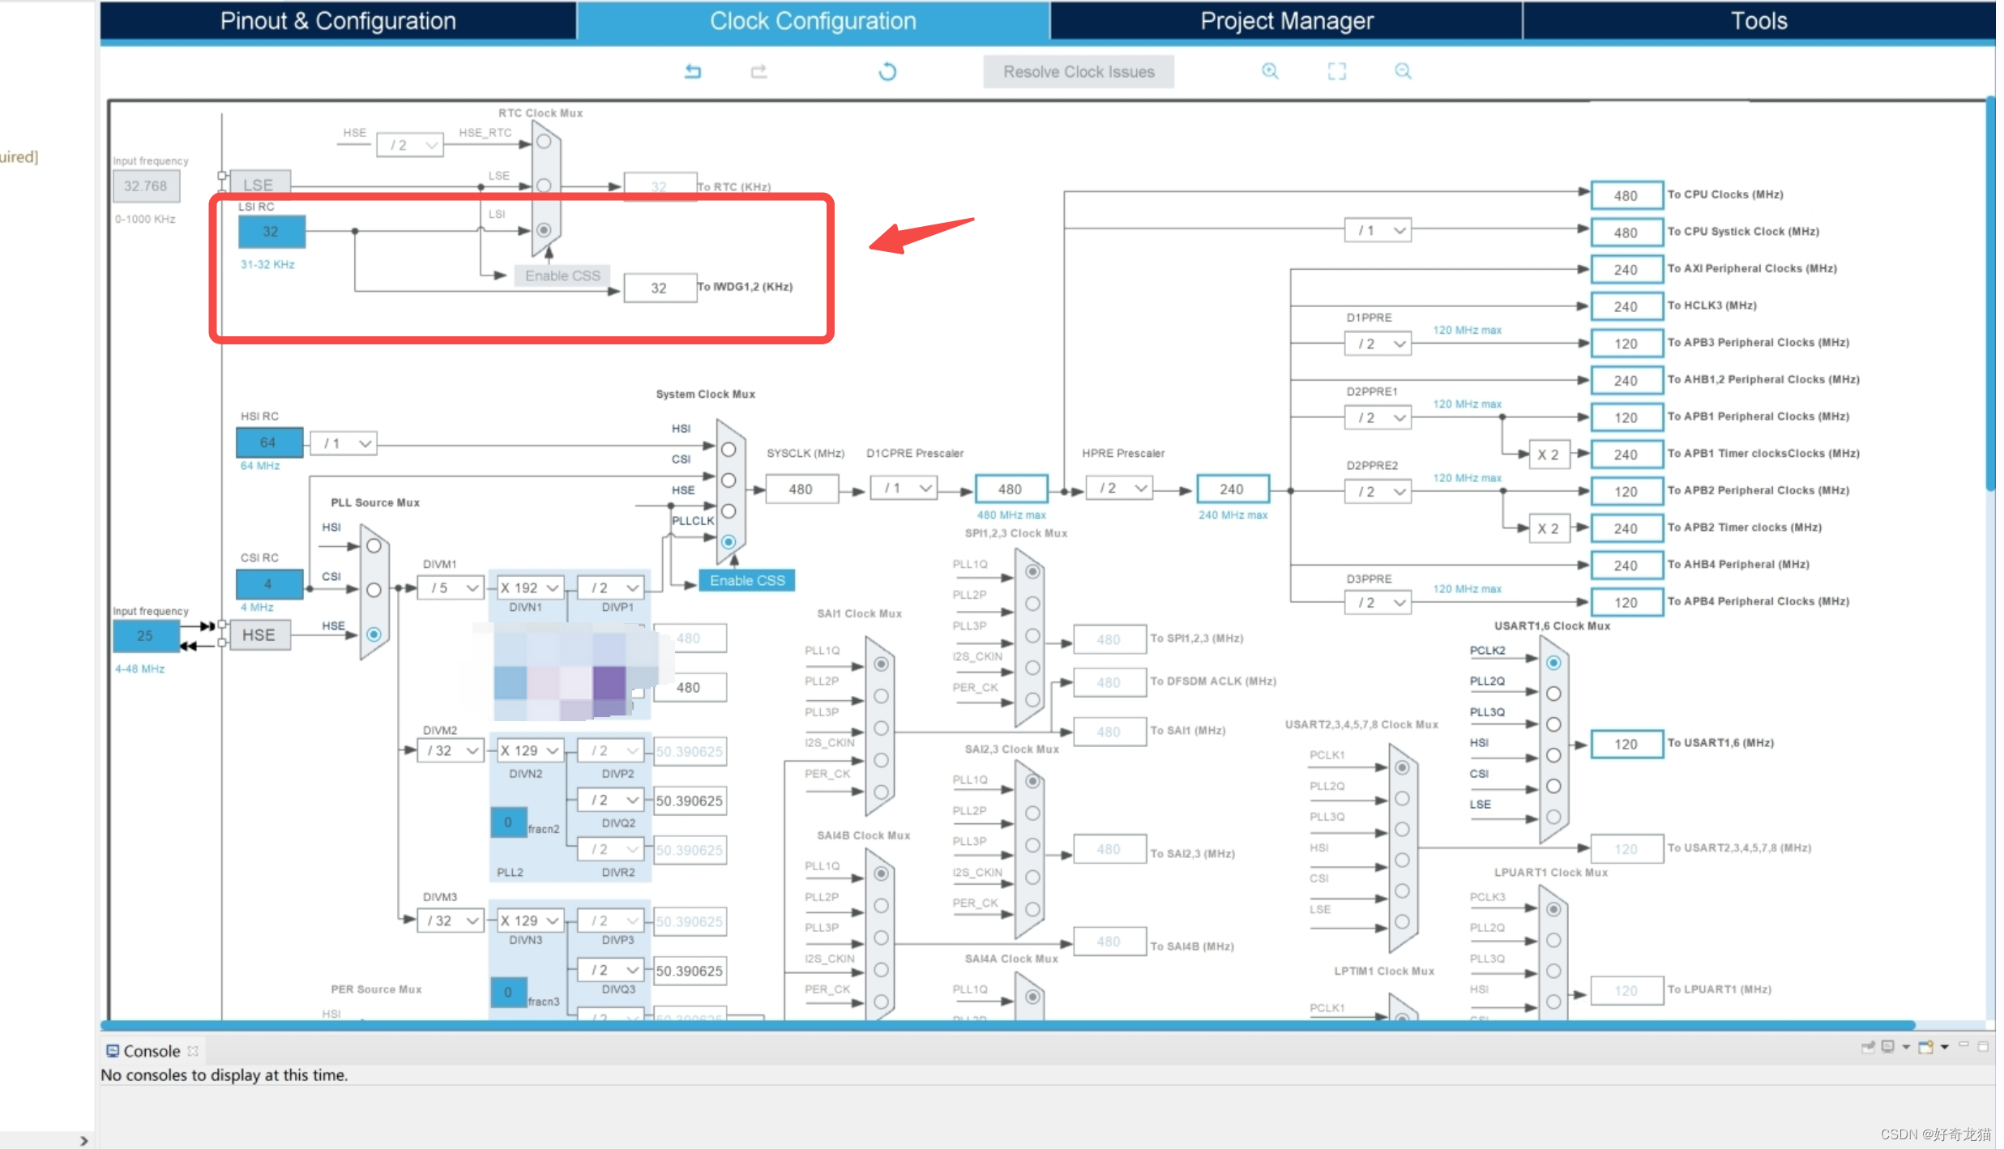Click the blue Enable CSS button
Viewport: 2004px width, 1149px height.
[x=746, y=580]
